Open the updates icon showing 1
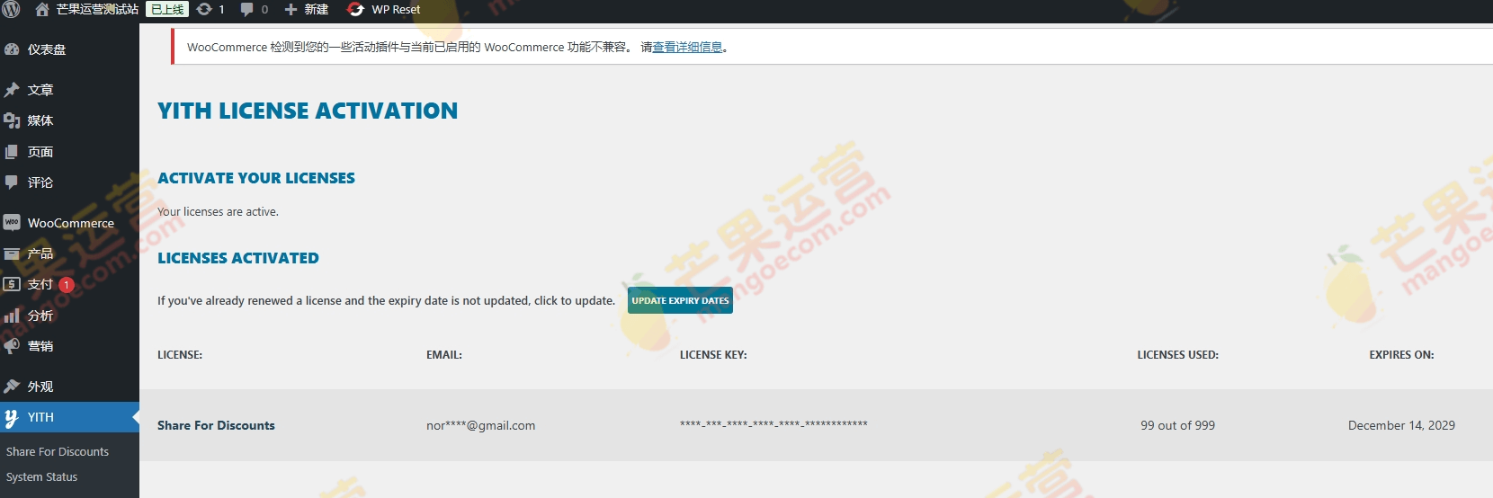The image size is (1493, 498). coord(204,9)
